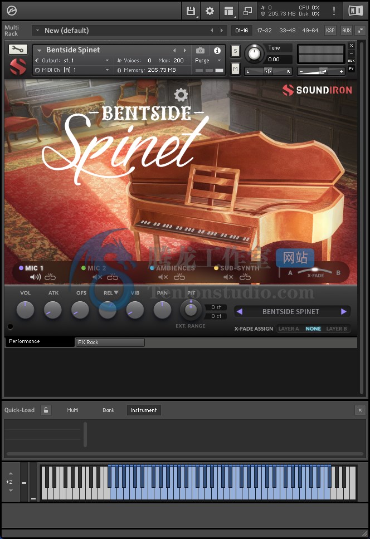Select rack page 01-16

pyautogui.click(x=242, y=30)
